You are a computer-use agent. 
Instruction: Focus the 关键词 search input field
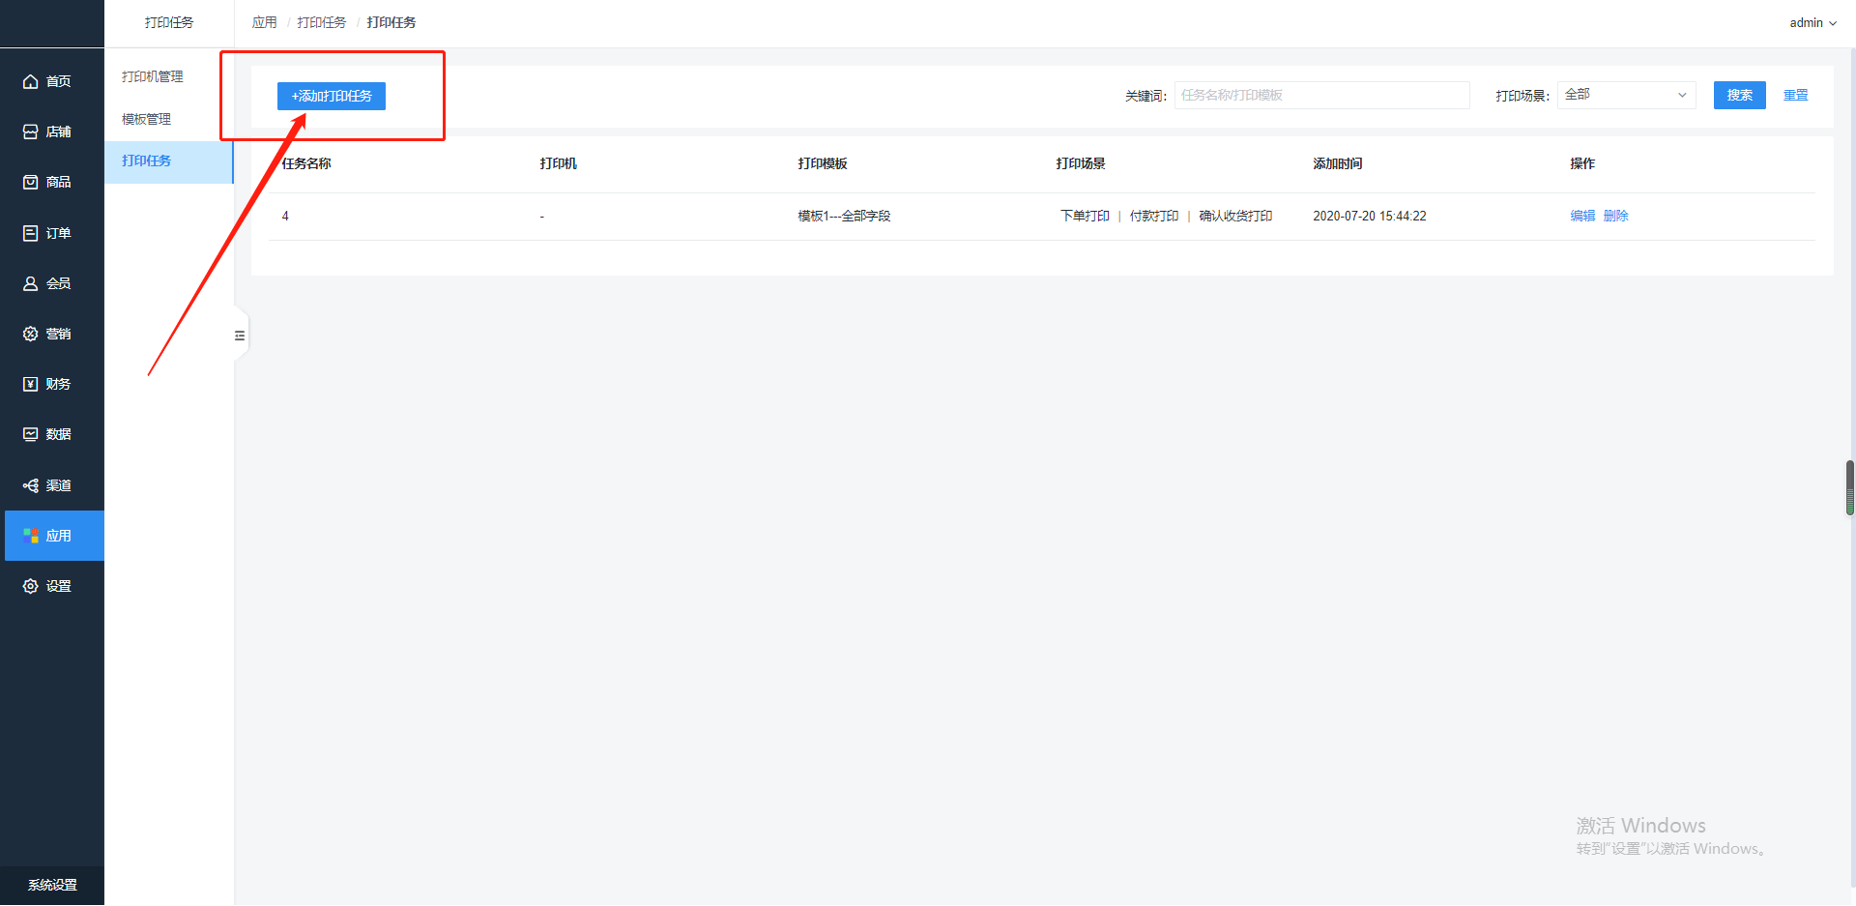[1321, 95]
